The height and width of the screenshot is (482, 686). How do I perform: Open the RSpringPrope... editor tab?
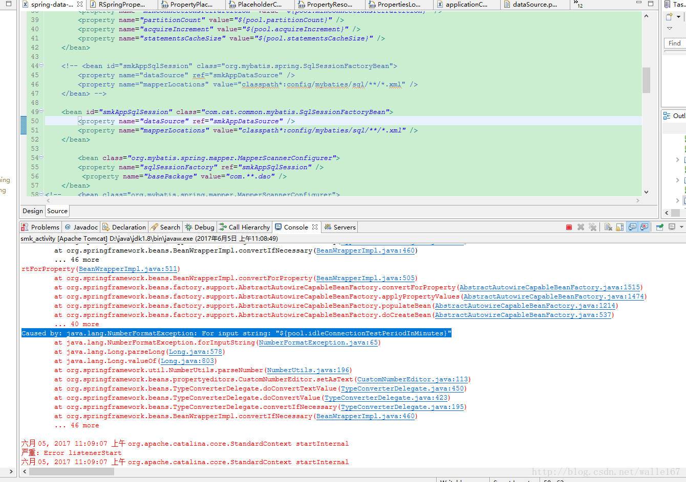(x=121, y=5)
